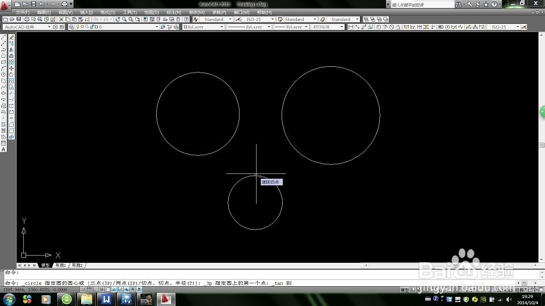Switch to the 布局1 layout tab
545x306 pixels.
click(x=61, y=265)
